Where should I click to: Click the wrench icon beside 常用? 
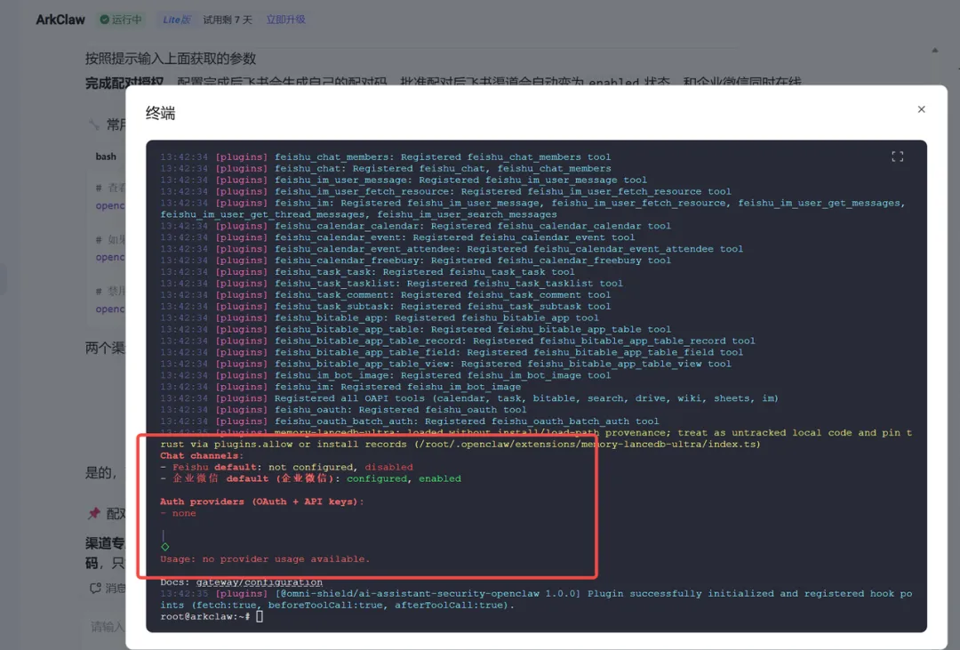point(93,125)
